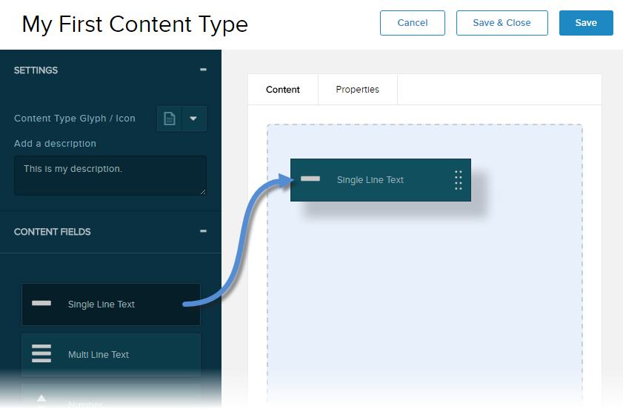The height and width of the screenshot is (409, 623).
Task: Select the Multi Line Text field label
Action: (x=99, y=355)
